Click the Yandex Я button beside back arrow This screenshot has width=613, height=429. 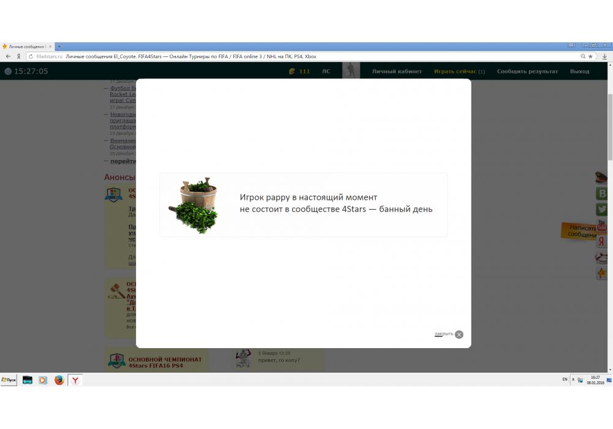18,56
